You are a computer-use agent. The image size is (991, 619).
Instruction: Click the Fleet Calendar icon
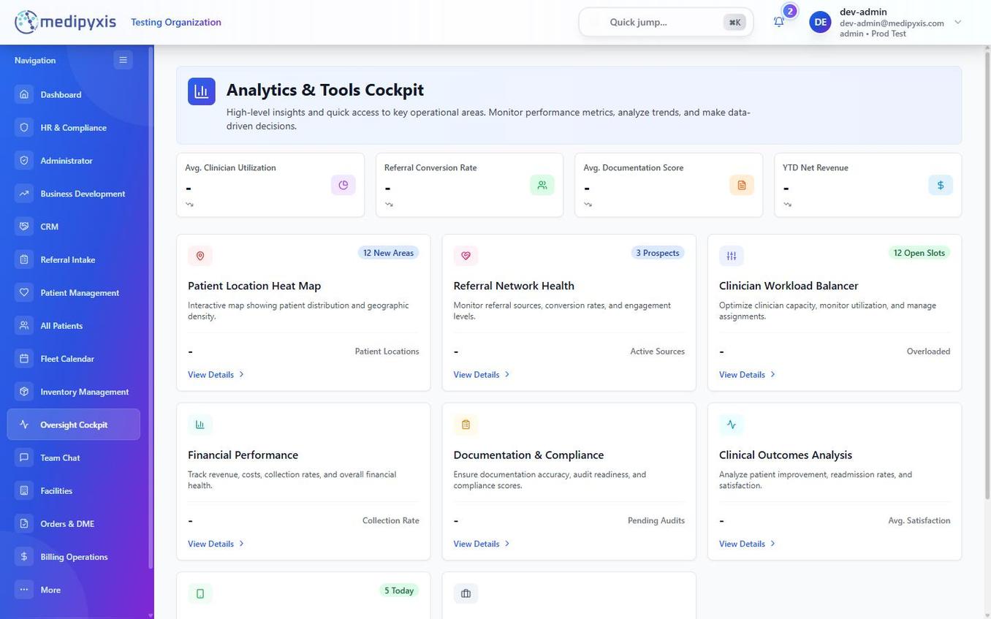point(24,359)
